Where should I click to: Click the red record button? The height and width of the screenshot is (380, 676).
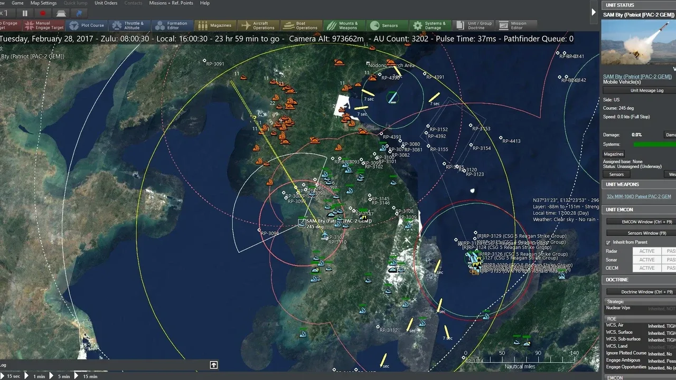43,13
